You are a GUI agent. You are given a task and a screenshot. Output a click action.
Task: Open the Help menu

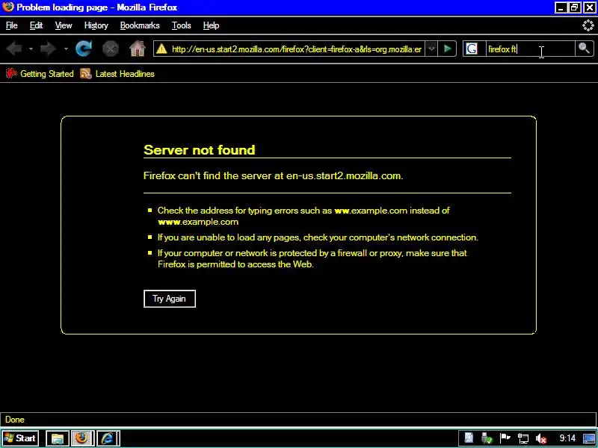tap(211, 25)
